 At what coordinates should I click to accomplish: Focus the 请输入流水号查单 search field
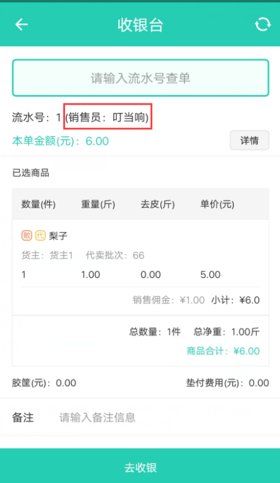click(x=141, y=78)
